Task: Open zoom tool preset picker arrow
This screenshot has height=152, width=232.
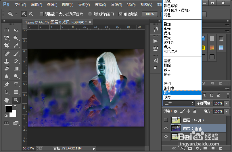Action: pos(16,14)
